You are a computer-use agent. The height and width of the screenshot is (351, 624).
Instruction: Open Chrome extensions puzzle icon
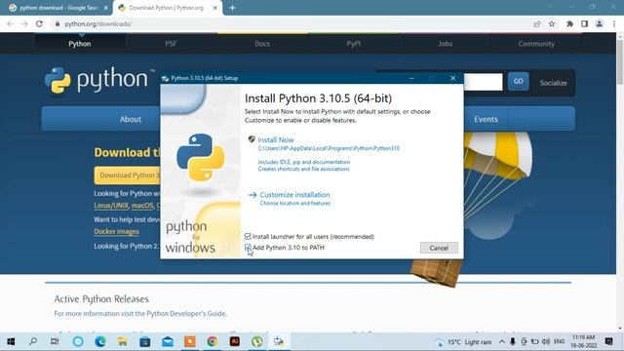tap(569, 23)
